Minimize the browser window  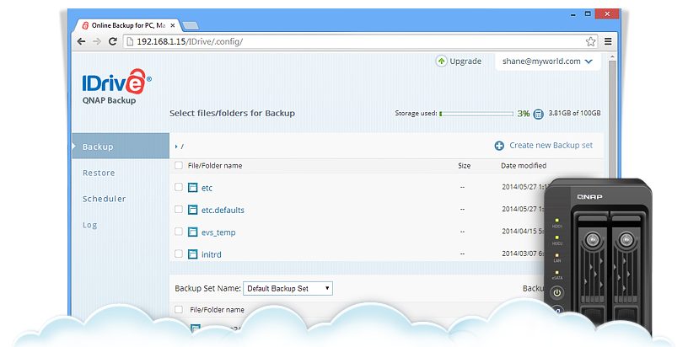coord(573,14)
